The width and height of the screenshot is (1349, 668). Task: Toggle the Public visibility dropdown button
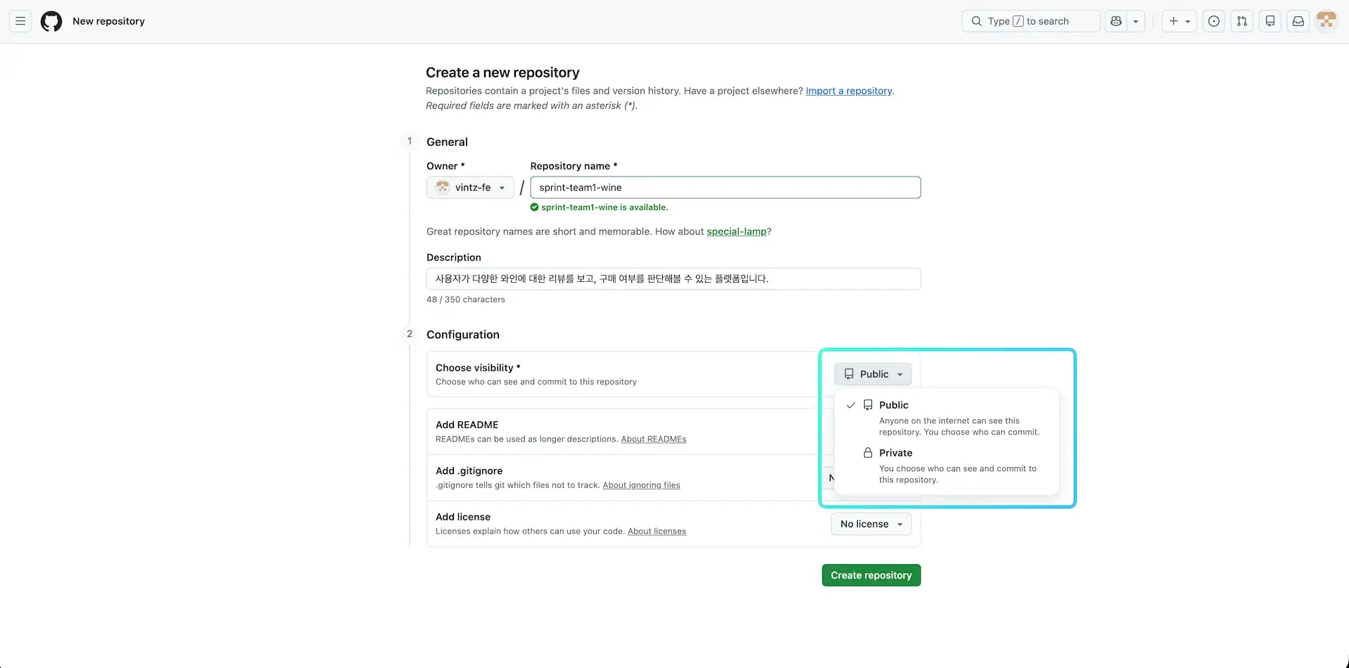[x=873, y=374]
